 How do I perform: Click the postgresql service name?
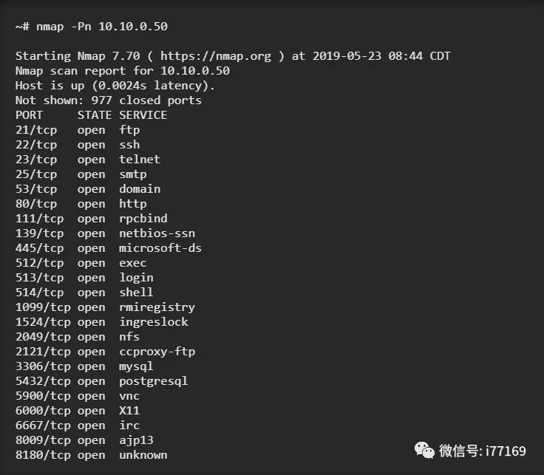click(x=153, y=381)
